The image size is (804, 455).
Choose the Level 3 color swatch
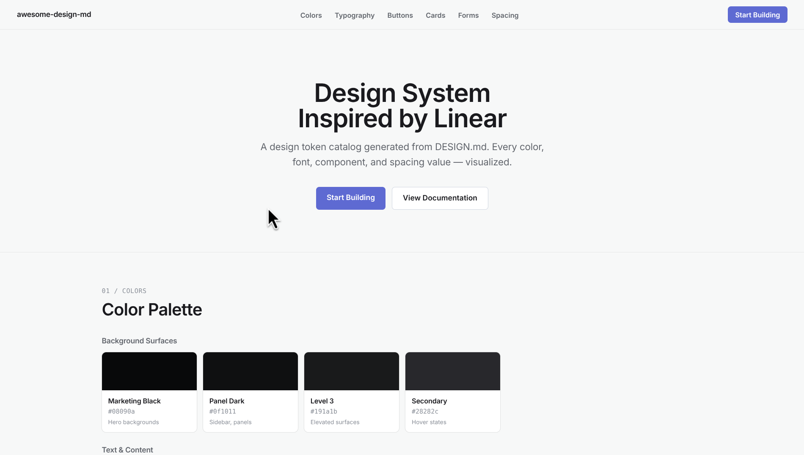point(352,371)
